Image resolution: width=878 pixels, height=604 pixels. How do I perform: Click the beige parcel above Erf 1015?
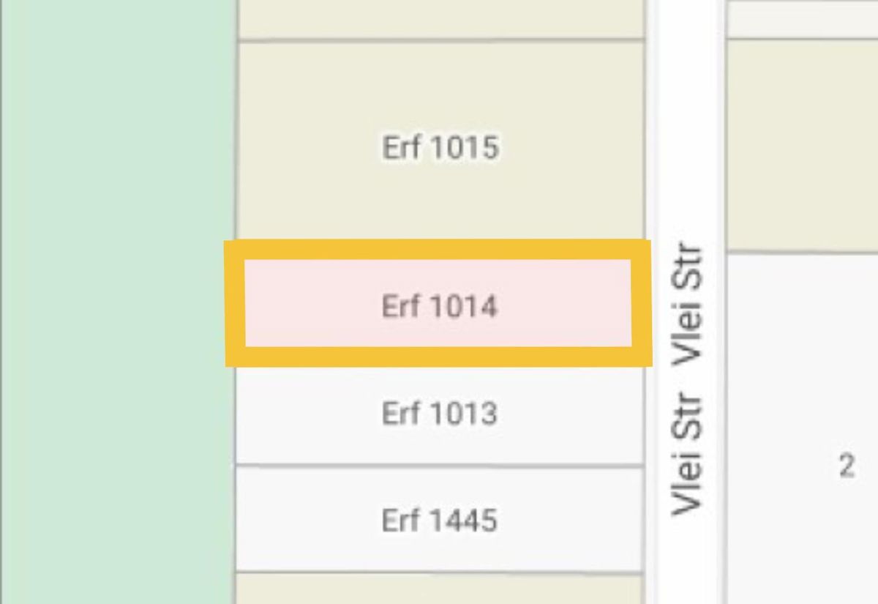pyautogui.click(x=440, y=18)
